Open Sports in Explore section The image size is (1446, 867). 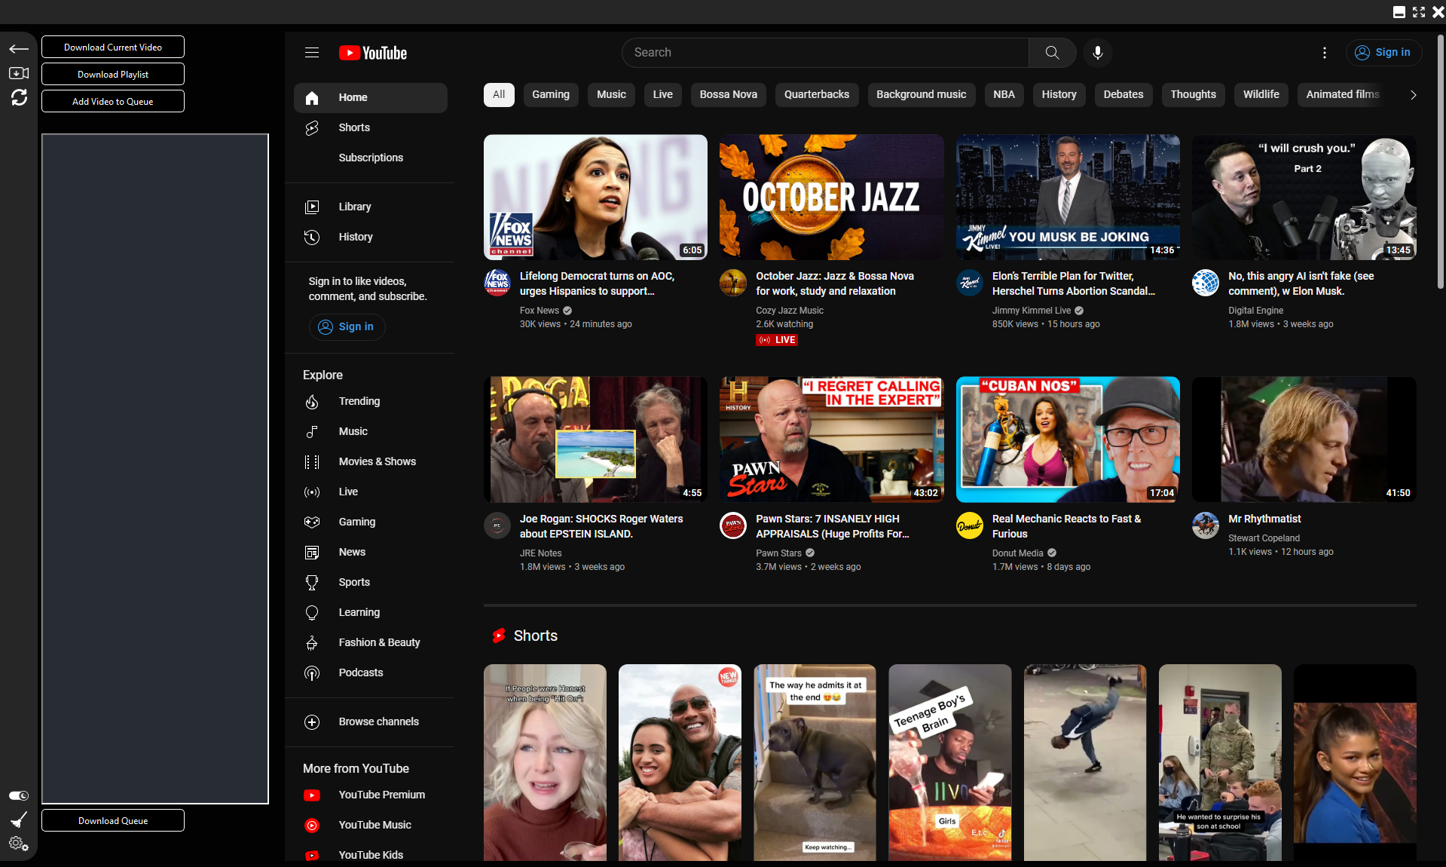(x=371, y=582)
